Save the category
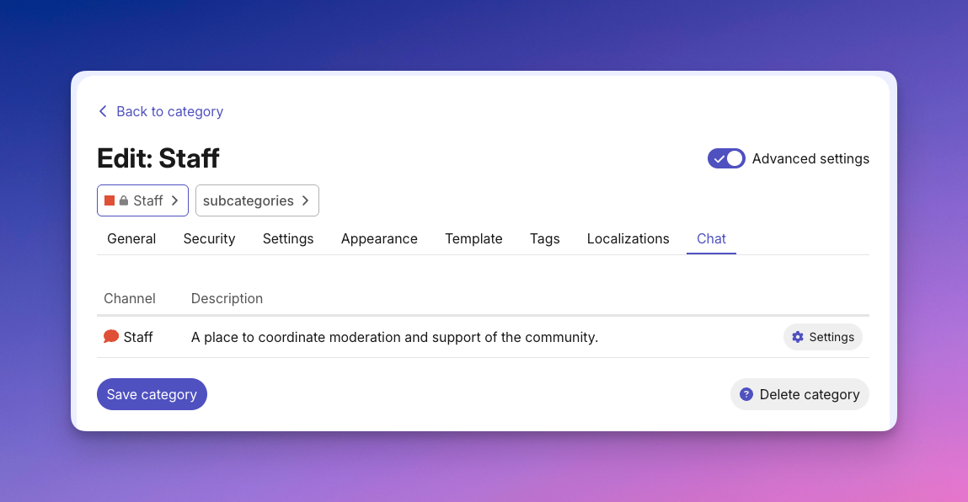 tap(152, 394)
